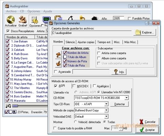Enable Artista como carpeta subfolder option
This screenshot has width=164, height=136.
click(x=99, y=53)
